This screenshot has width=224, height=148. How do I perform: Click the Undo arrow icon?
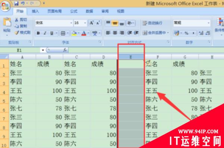pos(23,3)
